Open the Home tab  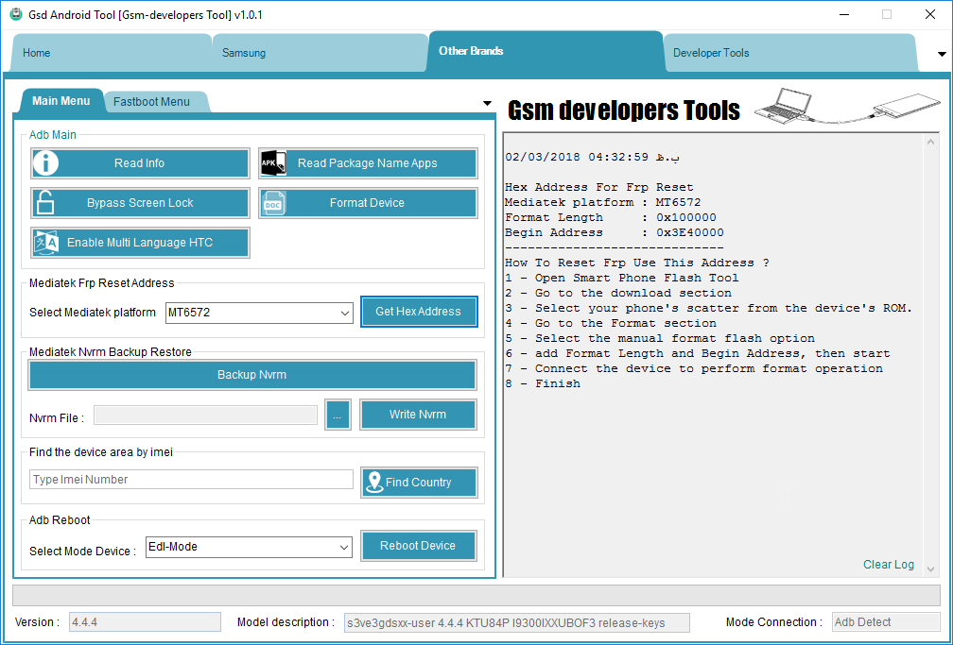pyautogui.click(x=111, y=53)
